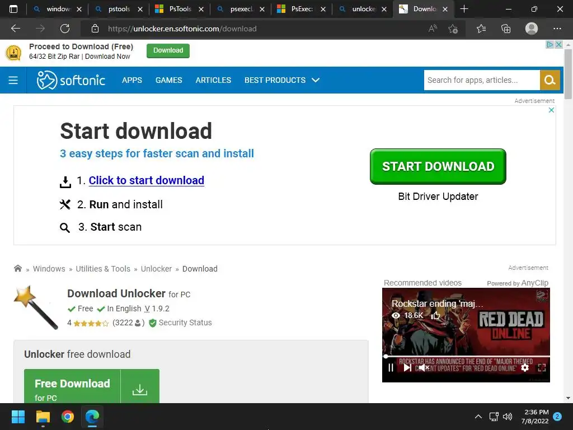Viewport: 573px width, 430px height.
Task: Open the Edge taskbar icon
Action: click(92, 417)
